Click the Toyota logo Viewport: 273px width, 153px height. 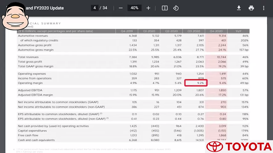pyautogui.click(x=239, y=147)
